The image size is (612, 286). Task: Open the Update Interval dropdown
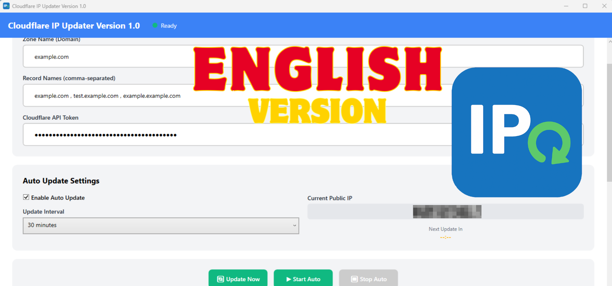tap(161, 226)
